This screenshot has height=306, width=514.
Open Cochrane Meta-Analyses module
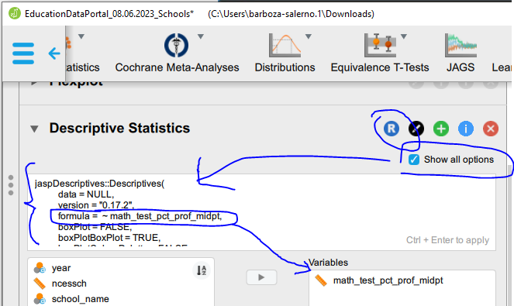177,53
